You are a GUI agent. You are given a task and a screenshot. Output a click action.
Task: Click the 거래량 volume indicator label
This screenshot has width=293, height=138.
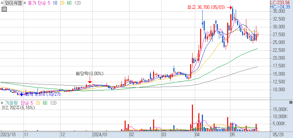pyautogui.click(x=12, y=103)
